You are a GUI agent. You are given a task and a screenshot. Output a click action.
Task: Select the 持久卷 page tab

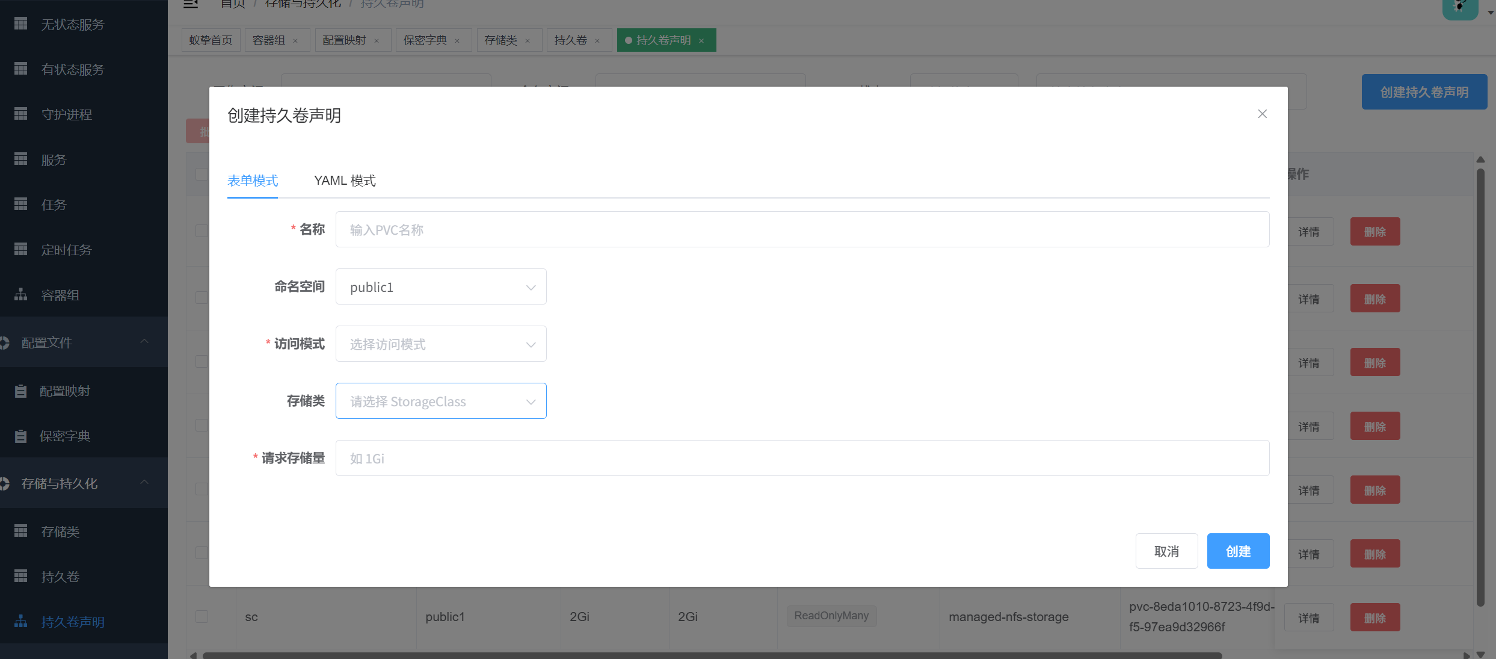click(570, 40)
